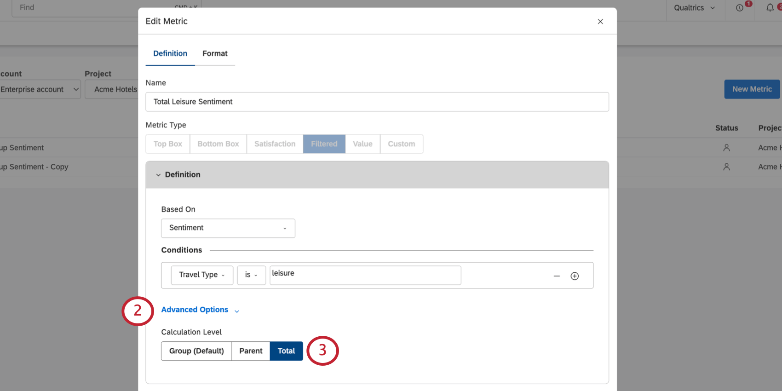
Task: Collapse the Definition section chevron
Action: click(x=158, y=175)
